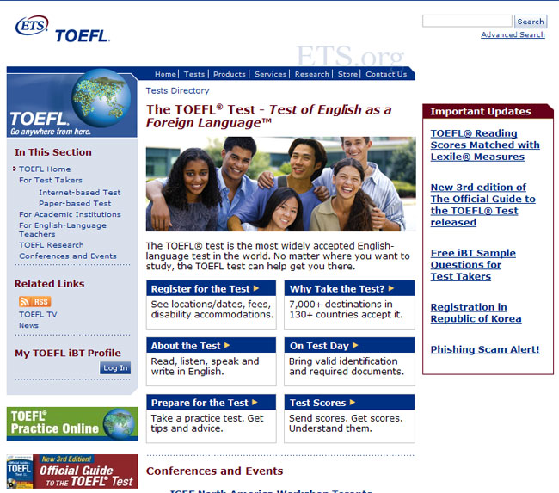
Task: Open Internet-based Test sidebar link
Action: pos(79,193)
